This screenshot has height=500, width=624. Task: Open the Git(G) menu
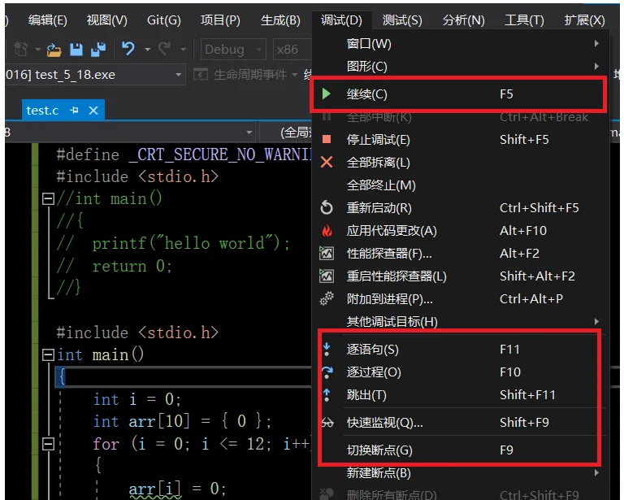coord(164,20)
